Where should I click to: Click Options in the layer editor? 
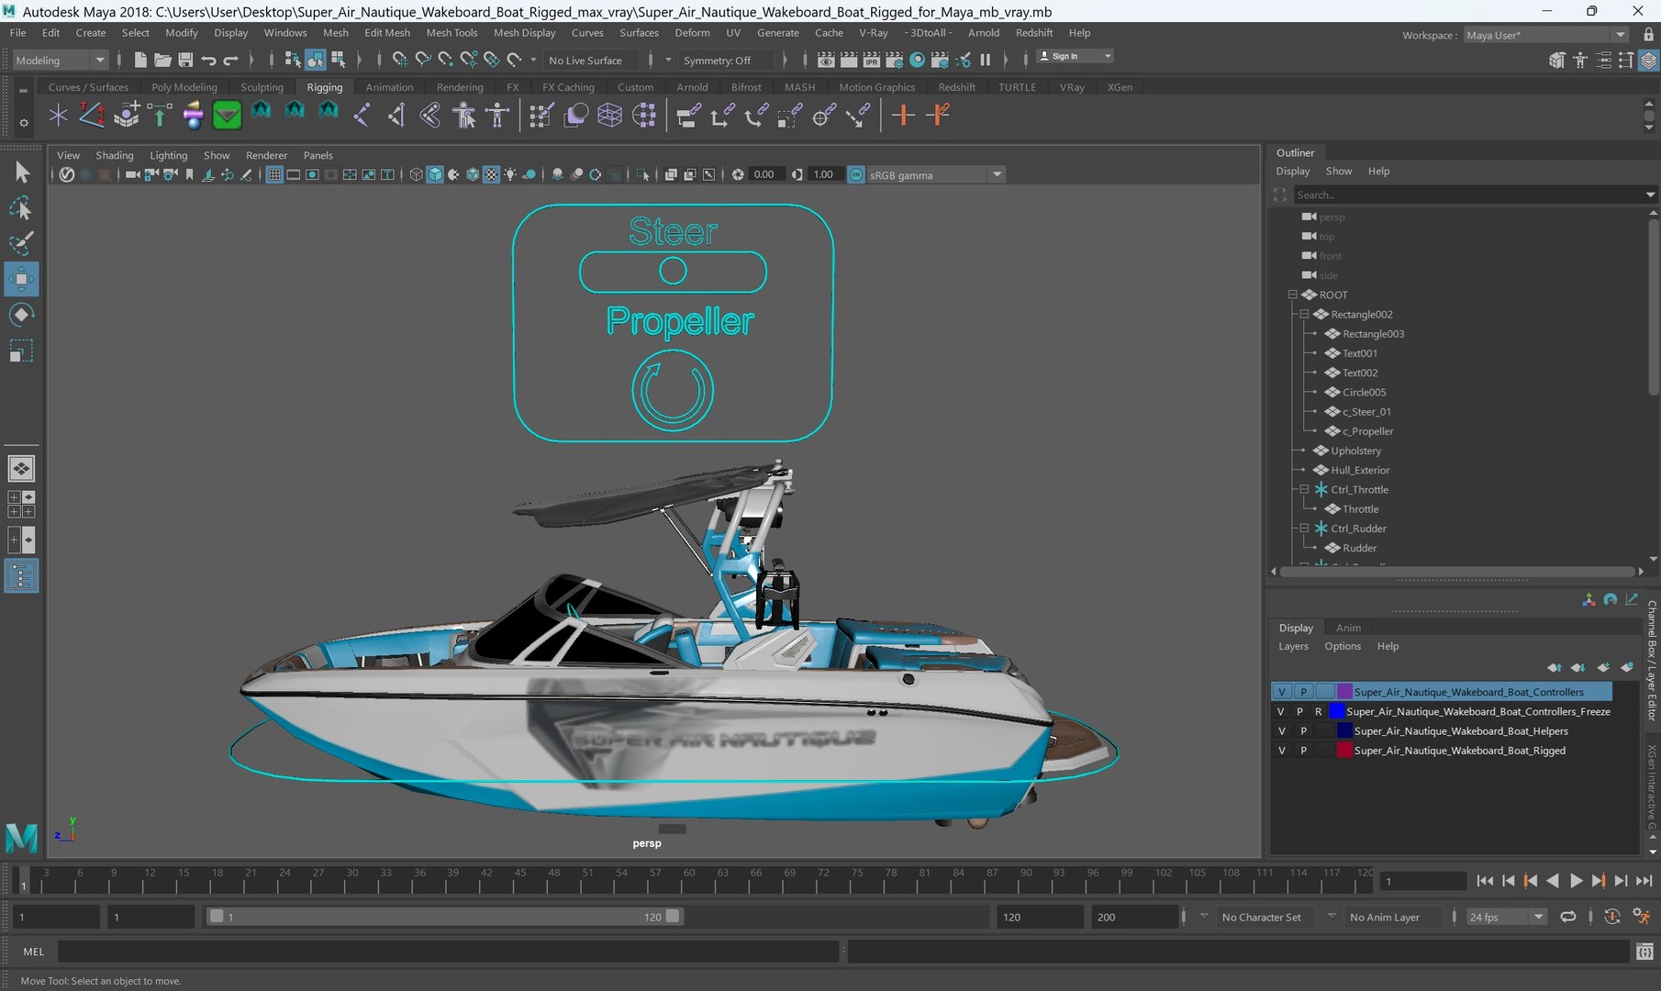coord(1343,646)
